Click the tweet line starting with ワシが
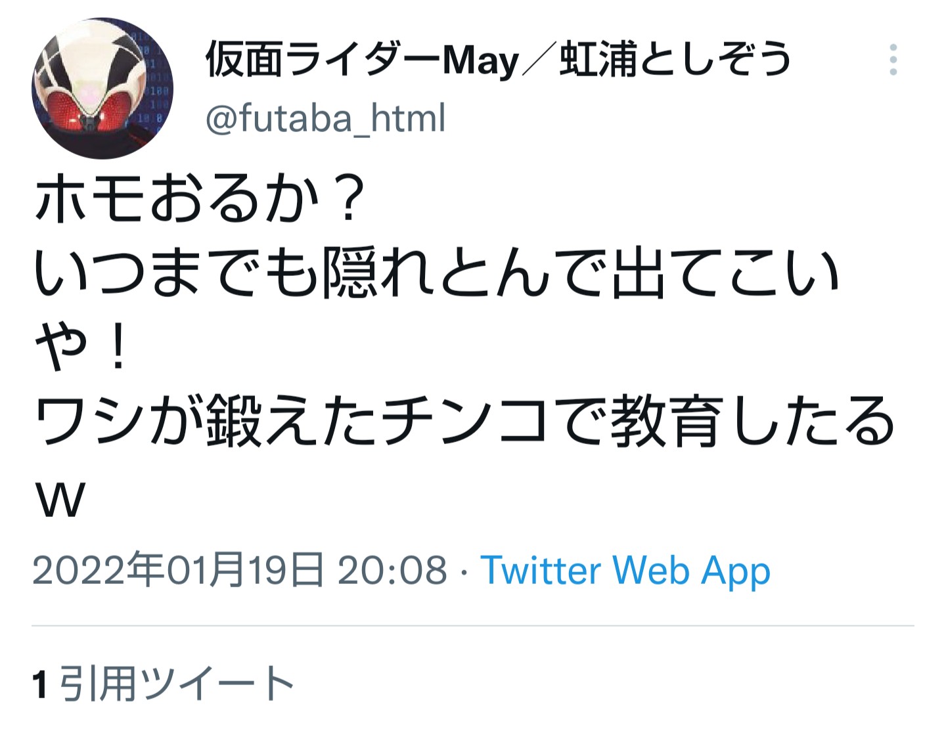 (x=464, y=421)
